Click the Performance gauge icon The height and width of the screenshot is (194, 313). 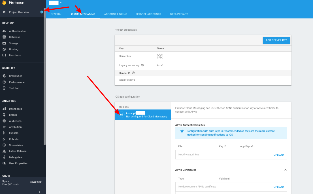pyautogui.click(x=4, y=82)
